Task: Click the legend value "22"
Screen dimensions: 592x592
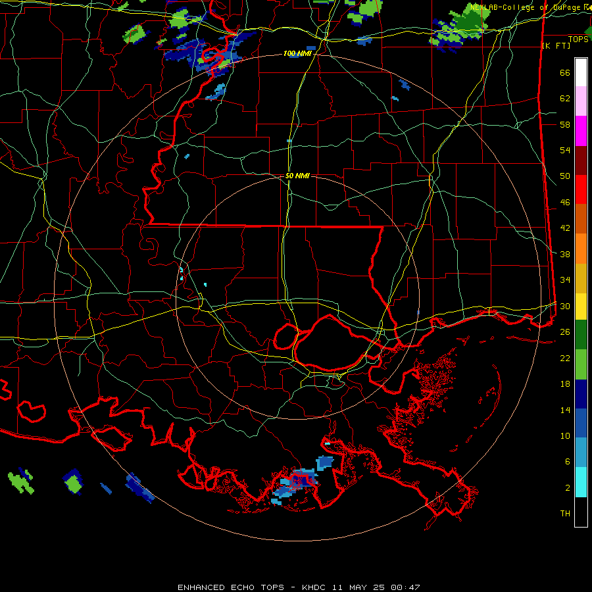Action: [565, 358]
